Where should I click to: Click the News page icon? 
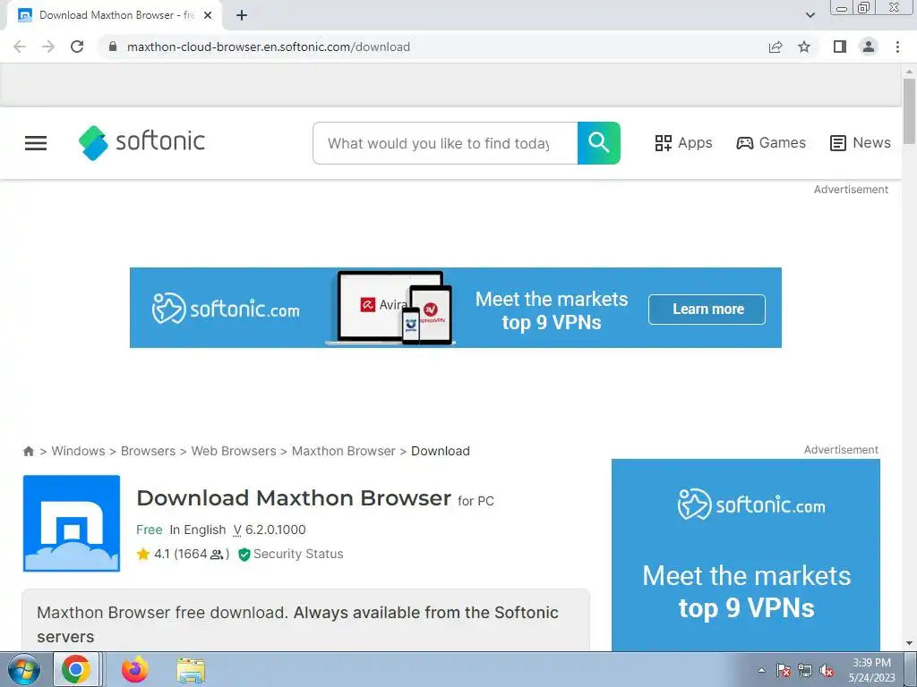[x=838, y=143]
